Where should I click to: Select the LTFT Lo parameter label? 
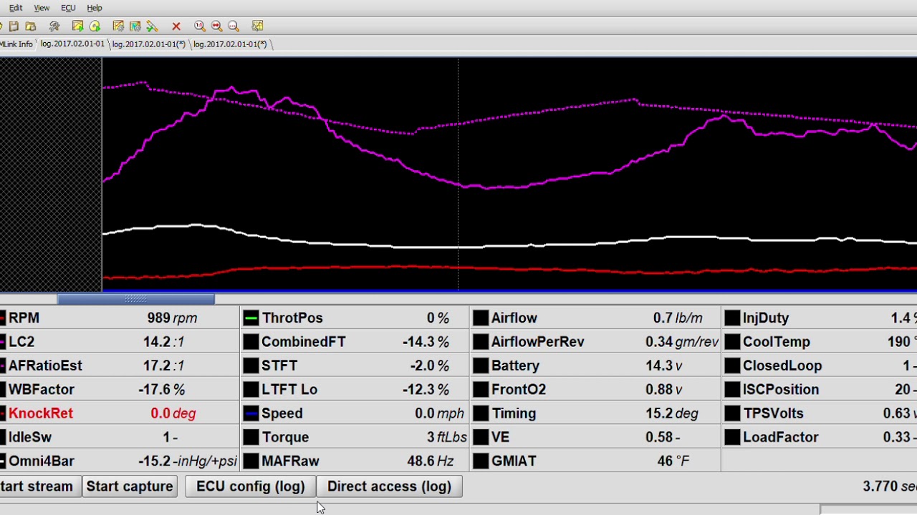289,390
